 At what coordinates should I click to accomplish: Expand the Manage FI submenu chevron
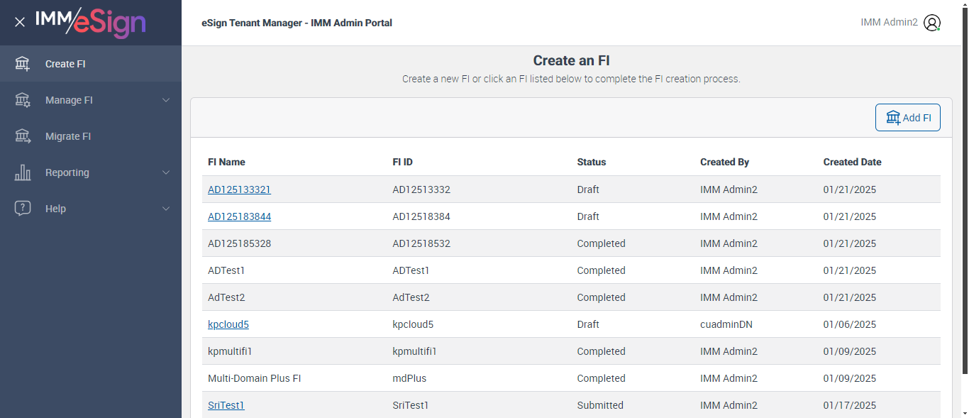pos(166,100)
